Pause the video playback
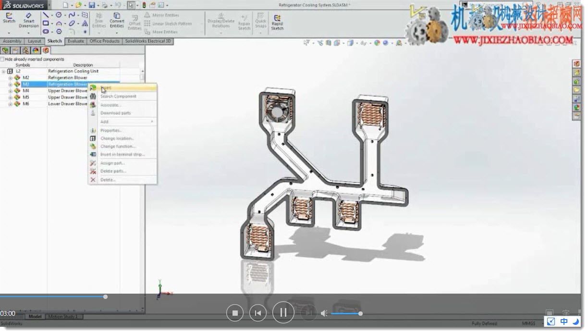The image size is (588, 334). pyautogui.click(x=283, y=313)
